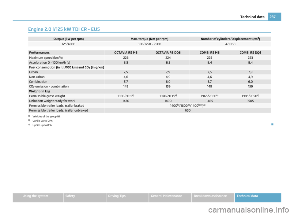The image size is (294, 215).
Task: Click maximum speed value 226
Action: (x=126, y=58)
